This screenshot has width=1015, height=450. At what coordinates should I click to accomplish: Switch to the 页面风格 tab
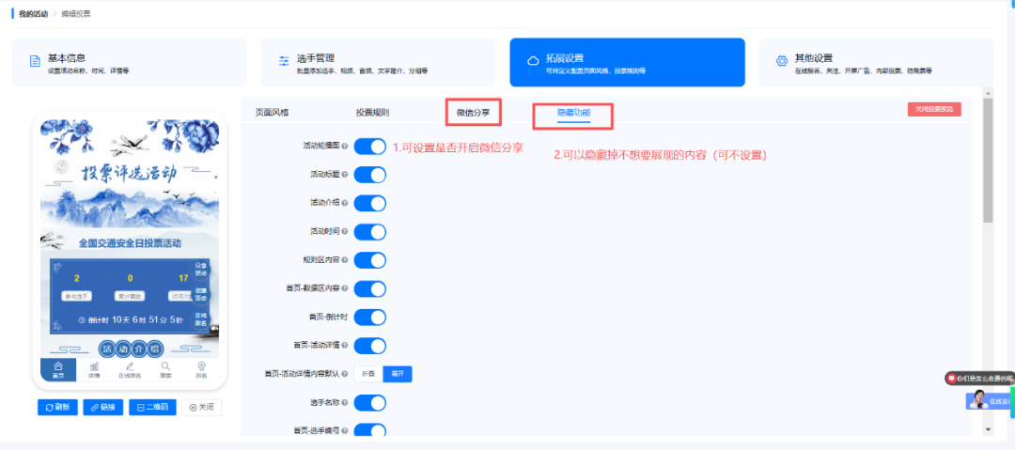click(272, 112)
